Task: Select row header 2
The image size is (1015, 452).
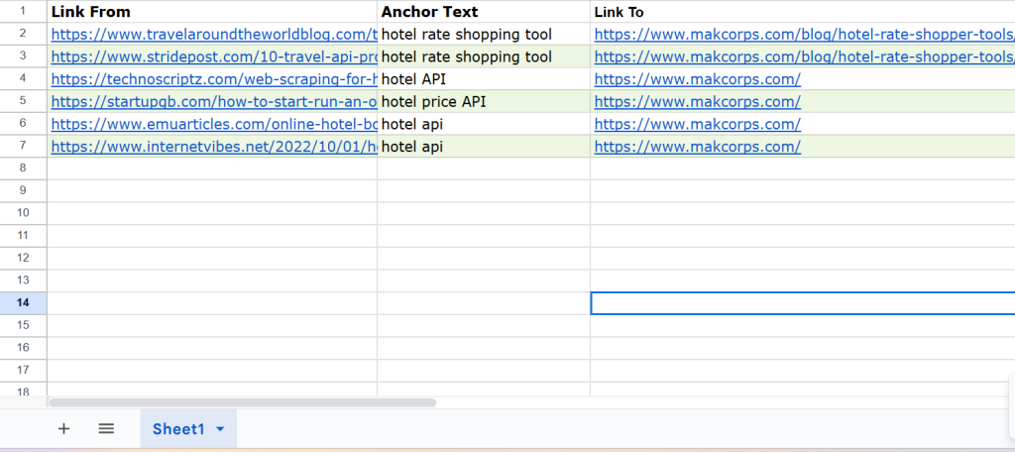Action: (x=24, y=34)
